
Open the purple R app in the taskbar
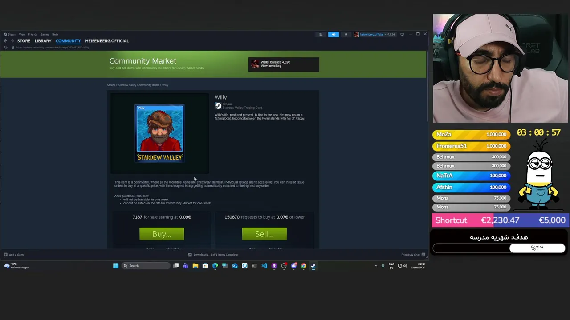click(274, 266)
